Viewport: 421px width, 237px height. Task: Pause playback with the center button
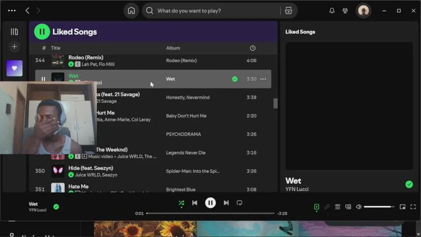tap(210, 203)
